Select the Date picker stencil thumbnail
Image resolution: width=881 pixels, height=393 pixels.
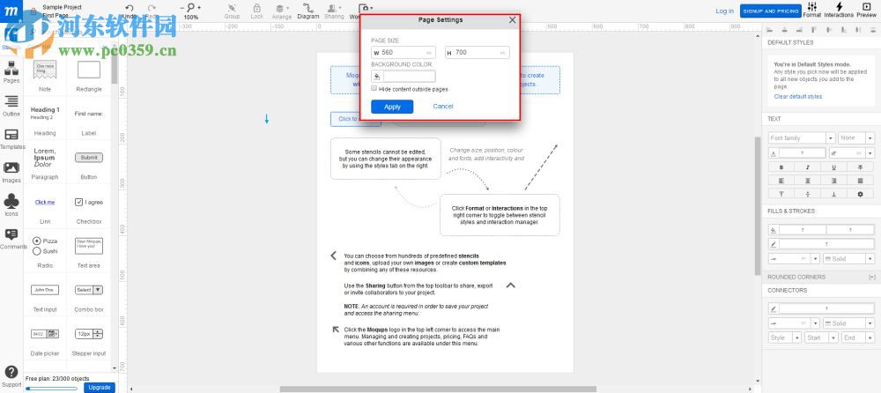click(45, 334)
